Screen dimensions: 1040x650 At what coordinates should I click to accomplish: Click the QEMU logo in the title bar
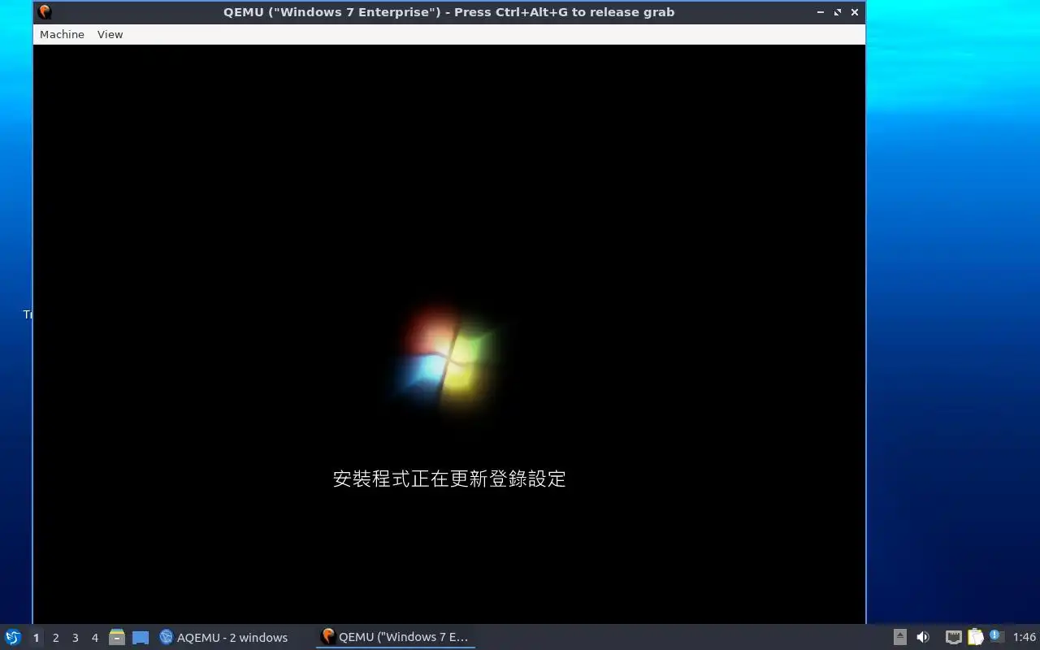45,12
